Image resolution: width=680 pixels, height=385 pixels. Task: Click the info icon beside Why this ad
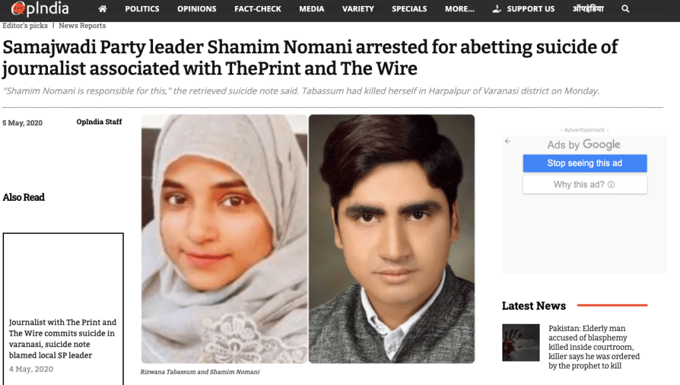pyautogui.click(x=611, y=185)
